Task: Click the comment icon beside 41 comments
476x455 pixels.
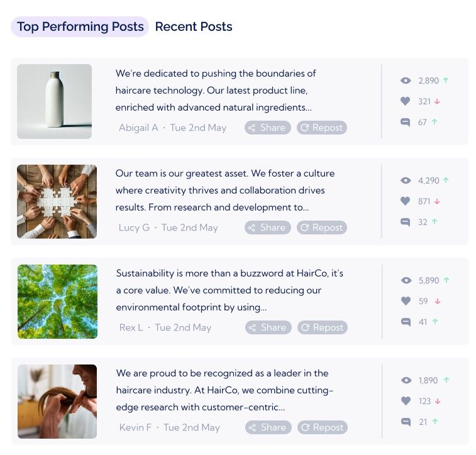Action: [406, 322]
